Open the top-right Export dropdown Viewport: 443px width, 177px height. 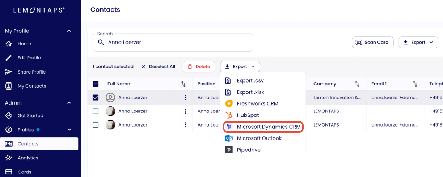point(418,42)
